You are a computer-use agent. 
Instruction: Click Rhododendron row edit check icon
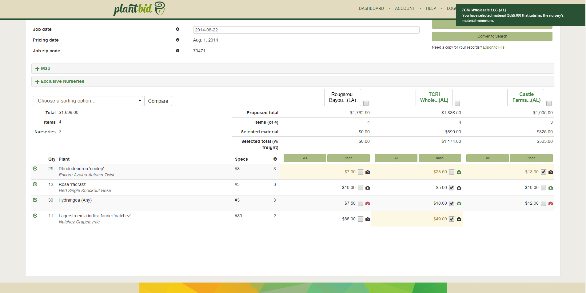point(35,169)
